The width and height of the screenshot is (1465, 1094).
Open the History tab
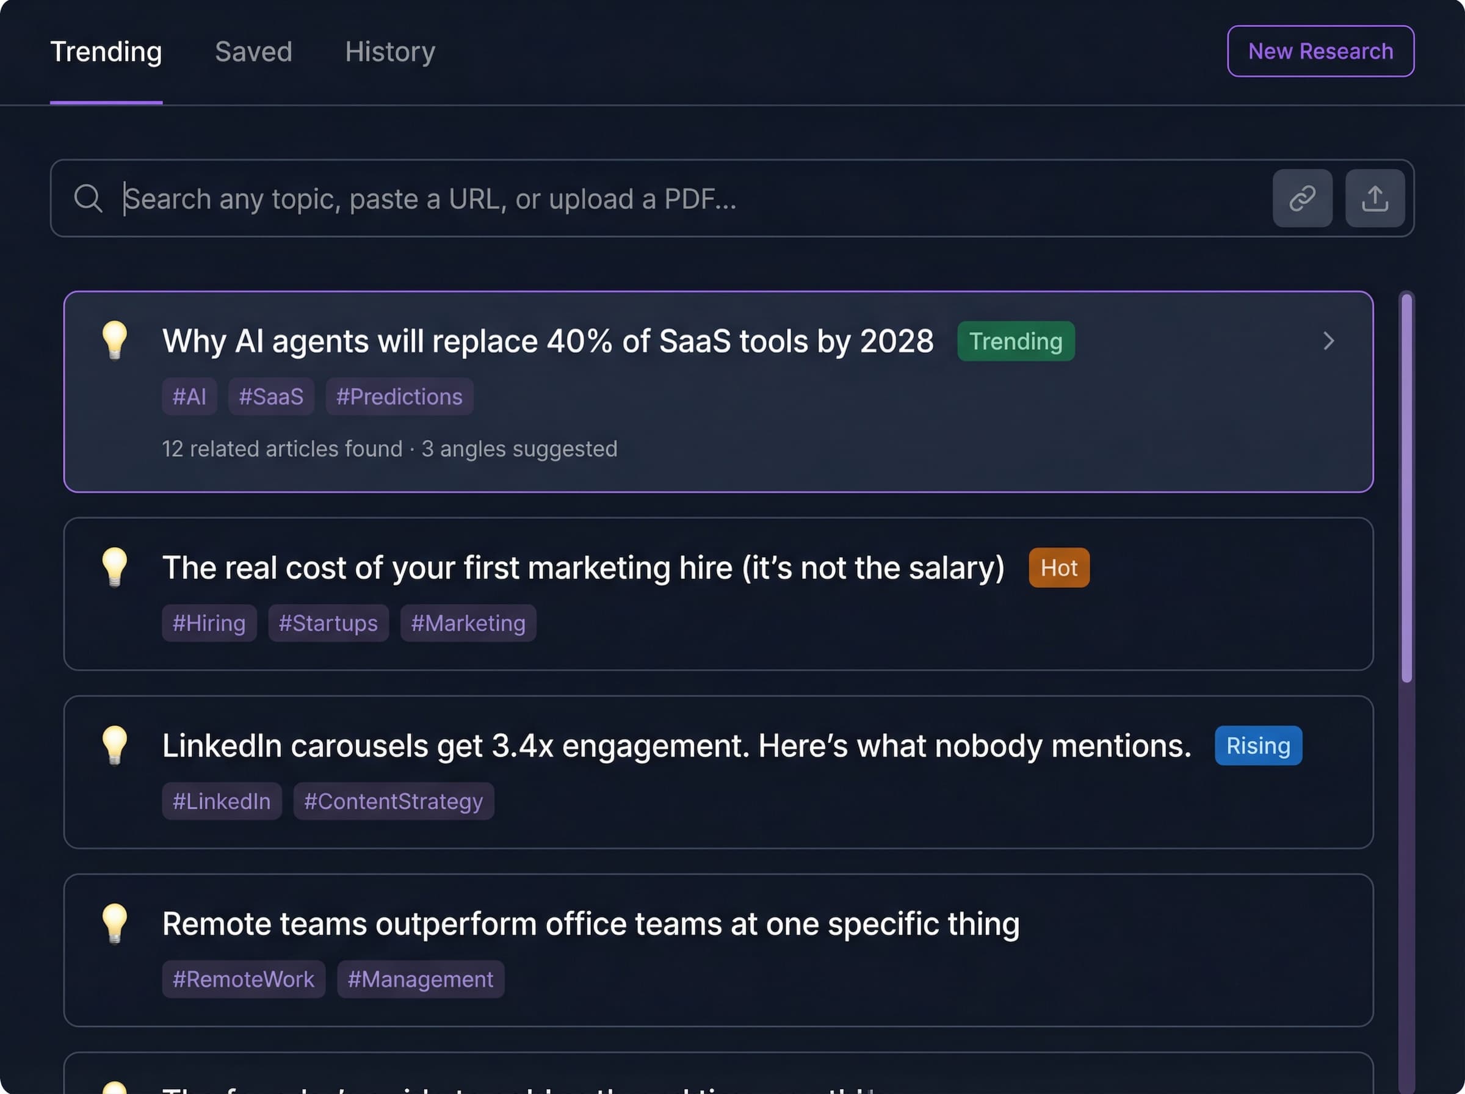[389, 52]
